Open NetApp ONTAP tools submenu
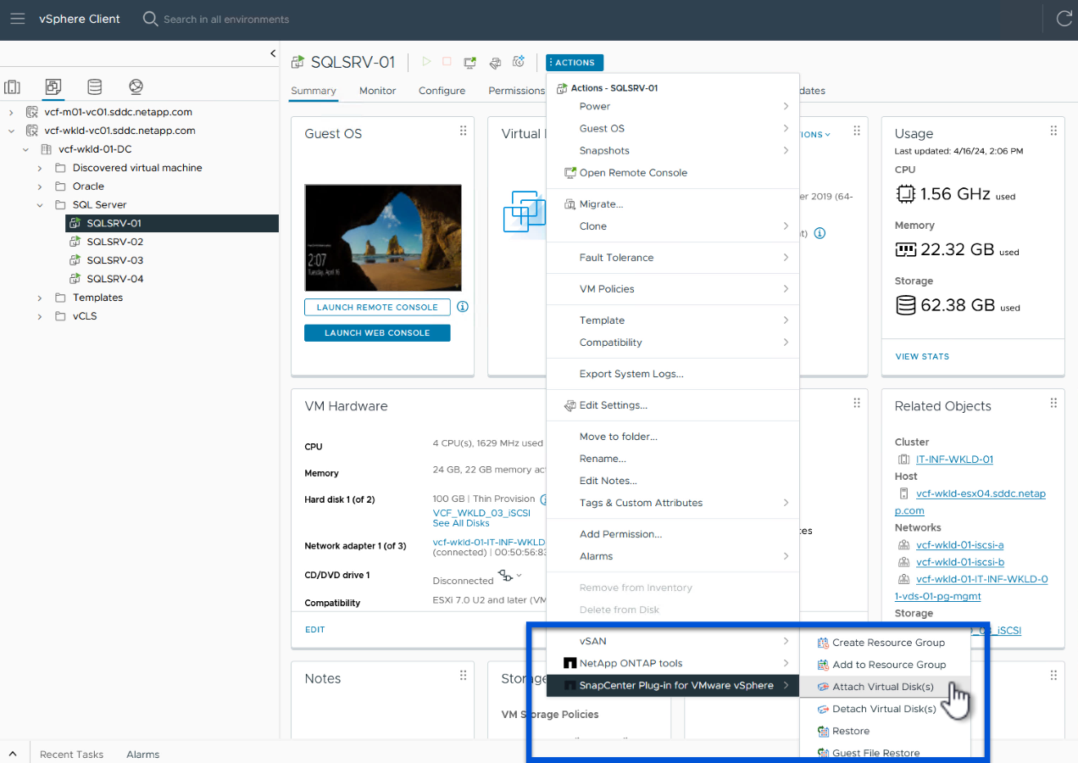This screenshot has height=763, width=1078. point(631,663)
